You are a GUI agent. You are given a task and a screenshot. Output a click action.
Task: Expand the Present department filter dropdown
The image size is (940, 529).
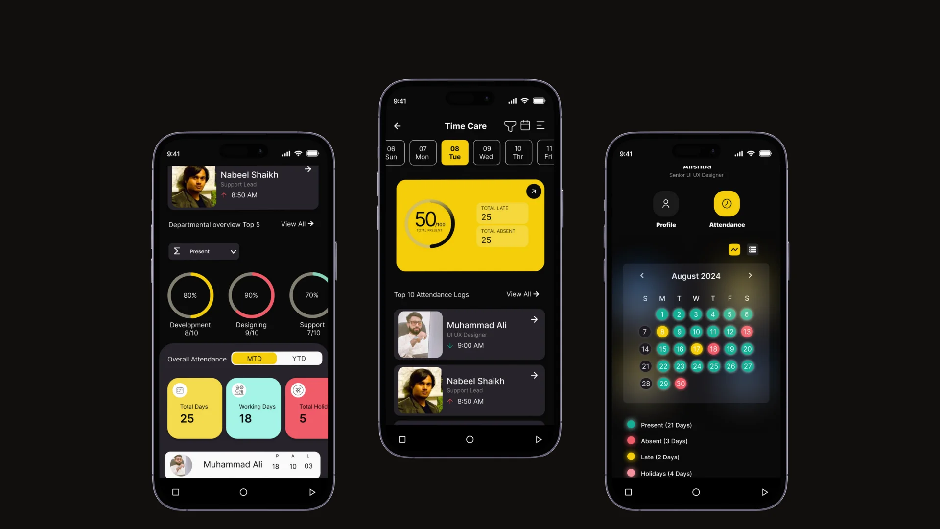(x=203, y=251)
